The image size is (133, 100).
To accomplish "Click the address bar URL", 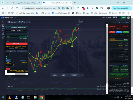I will point(40,8).
